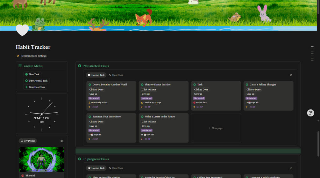Give up on Write a Letter to the Future
This screenshot has width=320, height=178.
coord(146,126)
